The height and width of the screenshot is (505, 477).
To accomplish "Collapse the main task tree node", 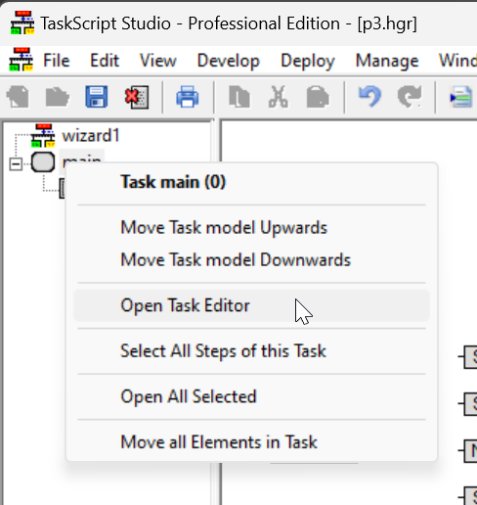I will pyautogui.click(x=16, y=163).
